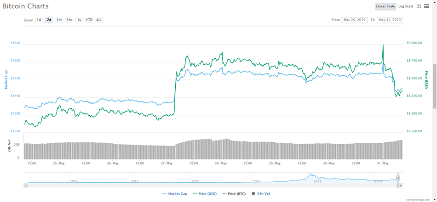This screenshot has width=437, height=202.
Task: Click the fullscreen toggle icon
Action: tap(419, 6)
